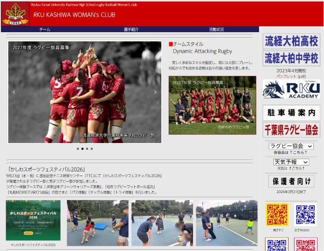
Task: Click the 2023年4月開校 text
Action: click(x=291, y=71)
